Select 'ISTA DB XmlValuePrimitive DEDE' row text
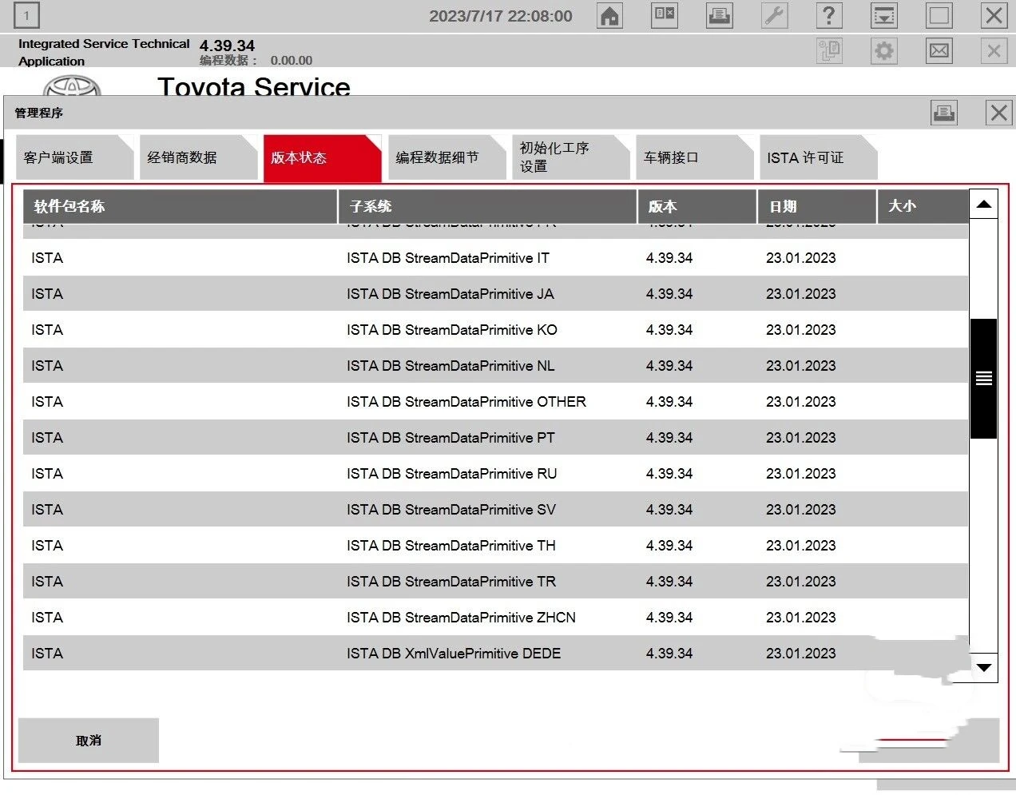The image size is (1016, 795). pos(454,654)
